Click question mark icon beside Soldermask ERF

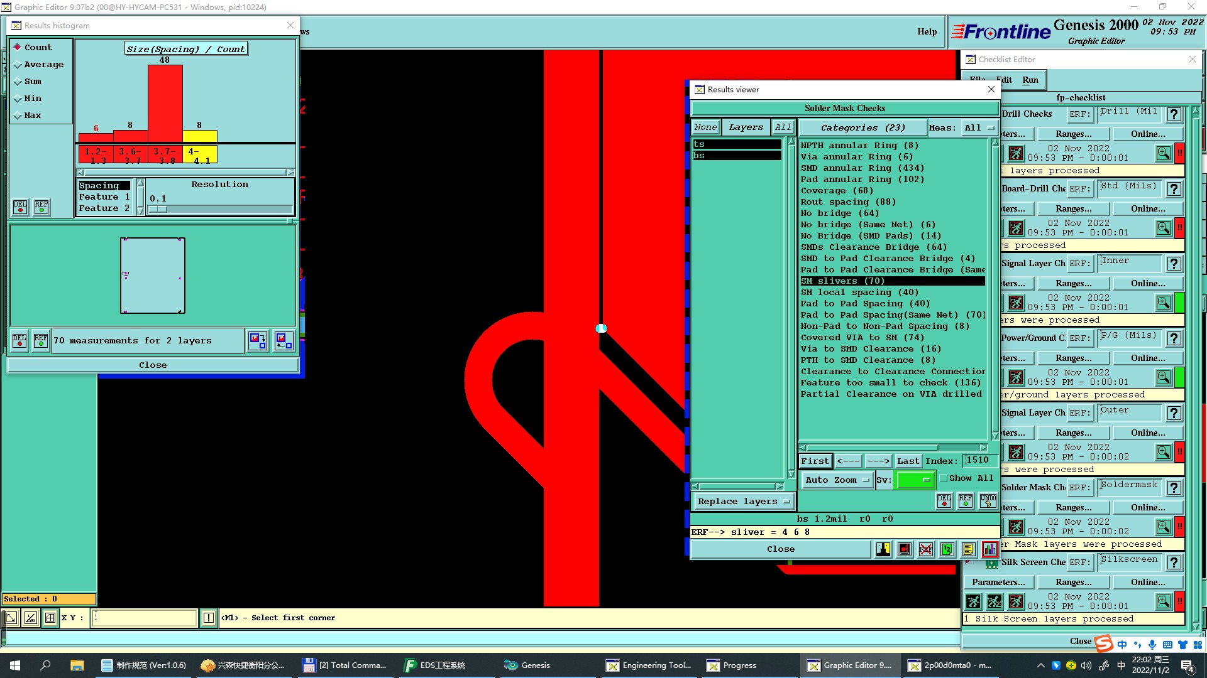coord(1174,488)
